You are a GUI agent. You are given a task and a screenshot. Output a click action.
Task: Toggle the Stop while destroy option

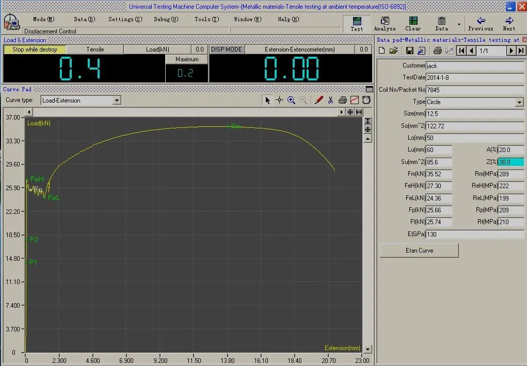35,49
